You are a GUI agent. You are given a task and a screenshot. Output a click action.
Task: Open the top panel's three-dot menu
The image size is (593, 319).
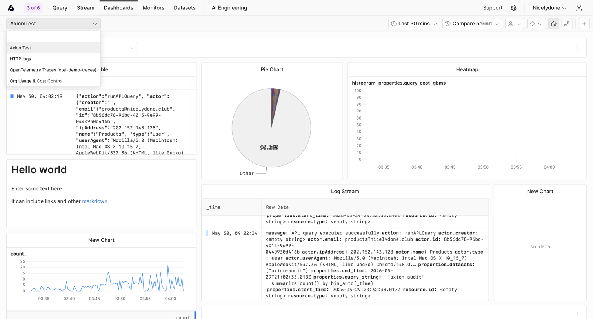coord(577,47)
